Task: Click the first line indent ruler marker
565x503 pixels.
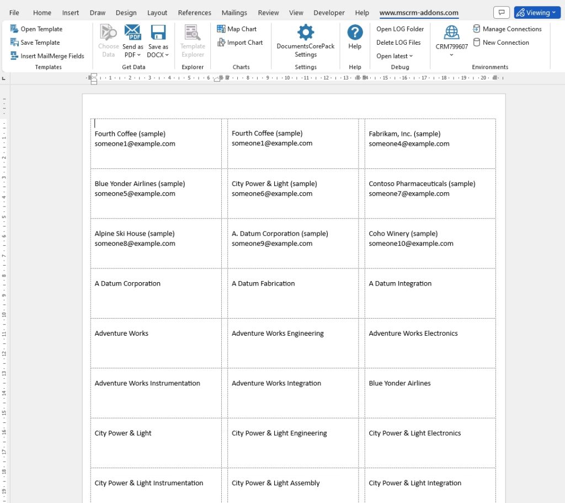Action: pyautogui.click(x=94, y=75)
